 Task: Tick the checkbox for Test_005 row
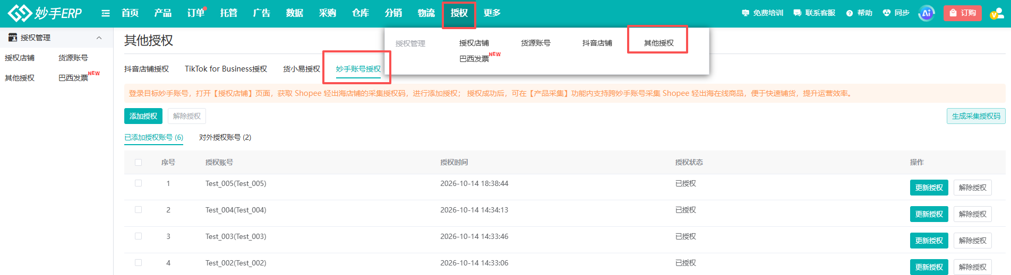pyautogui.click(x=139, y=183)
